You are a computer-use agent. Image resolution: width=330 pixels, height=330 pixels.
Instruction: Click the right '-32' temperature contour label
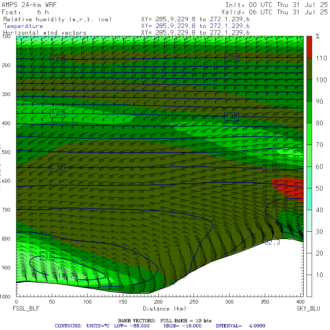tap(272, 169)
